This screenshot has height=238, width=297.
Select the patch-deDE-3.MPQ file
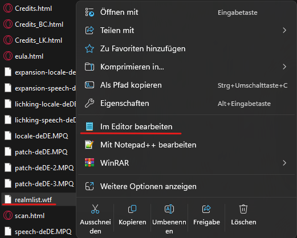[x=44, y=184]
